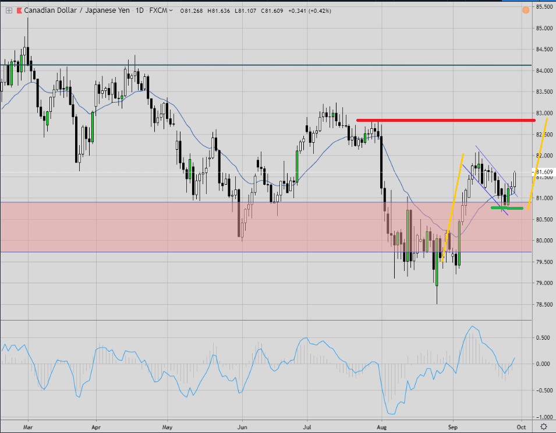Click the 84.000 price axis label
This screenshot has width=556, height=433.
tap(544, 71)
